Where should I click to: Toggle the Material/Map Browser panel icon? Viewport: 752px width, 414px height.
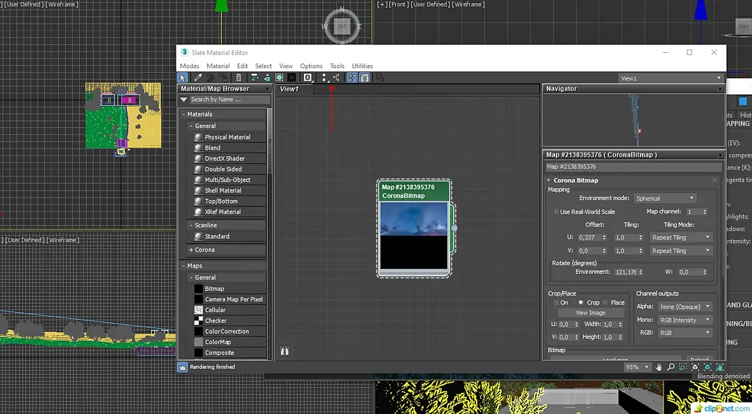click(352, 78)
